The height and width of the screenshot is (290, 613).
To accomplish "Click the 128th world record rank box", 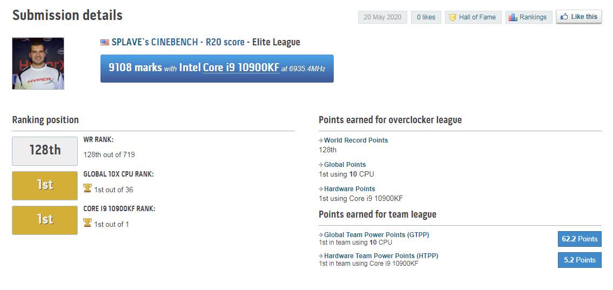I will click(x=45, y=151).
